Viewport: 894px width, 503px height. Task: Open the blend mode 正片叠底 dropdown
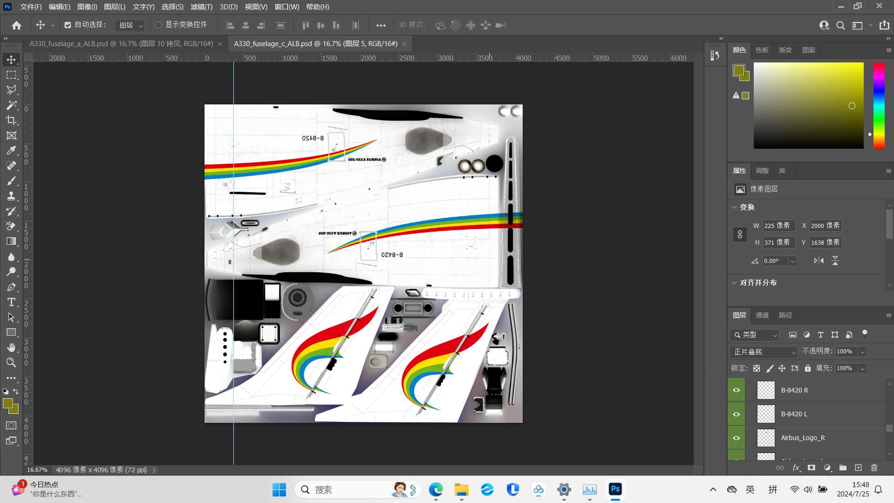point(764,352)
